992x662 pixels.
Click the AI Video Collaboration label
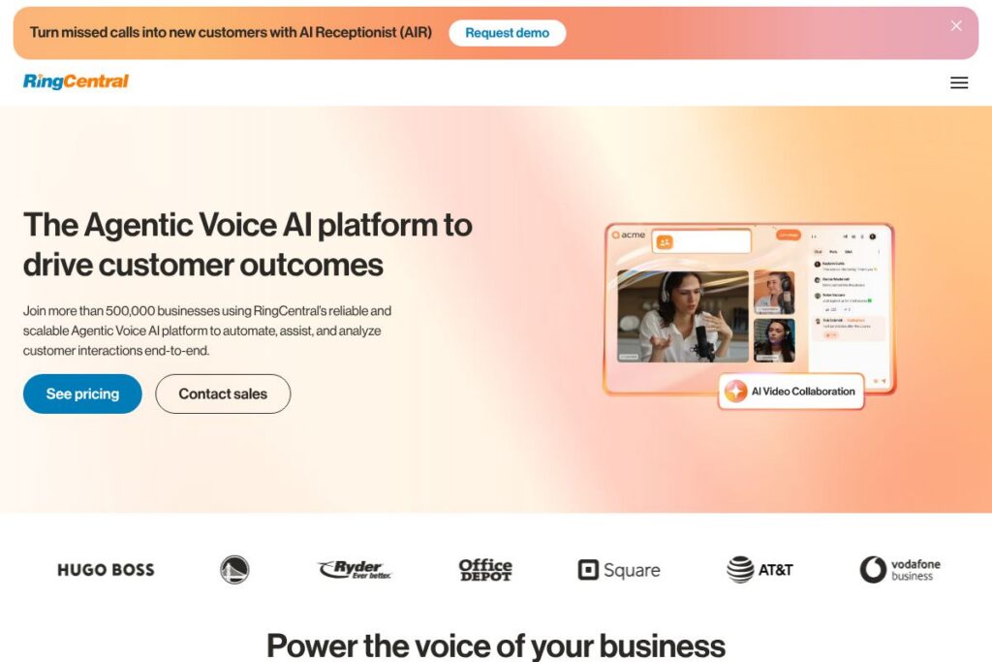[803, 392]
